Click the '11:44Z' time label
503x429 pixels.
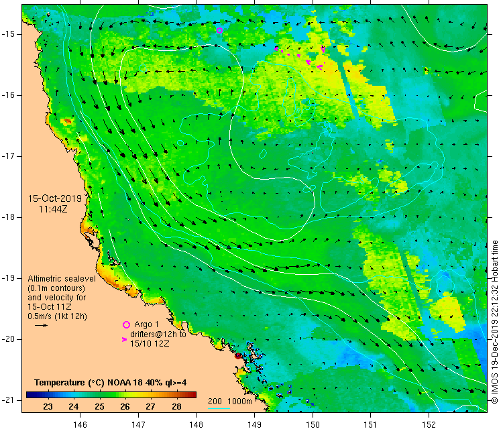53,209
